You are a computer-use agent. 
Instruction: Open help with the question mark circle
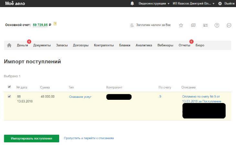[217, 25]
